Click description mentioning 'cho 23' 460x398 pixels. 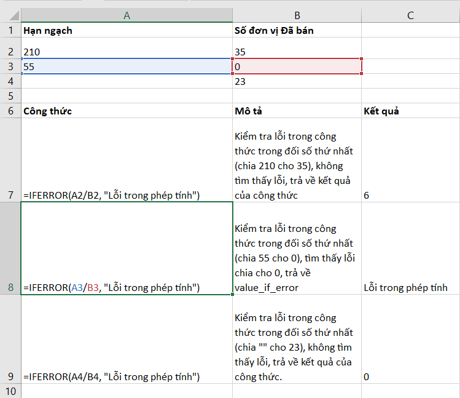297,339
